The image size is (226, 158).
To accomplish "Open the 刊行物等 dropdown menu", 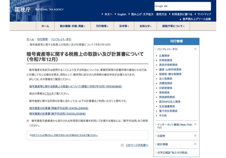I will pos(102,26).
